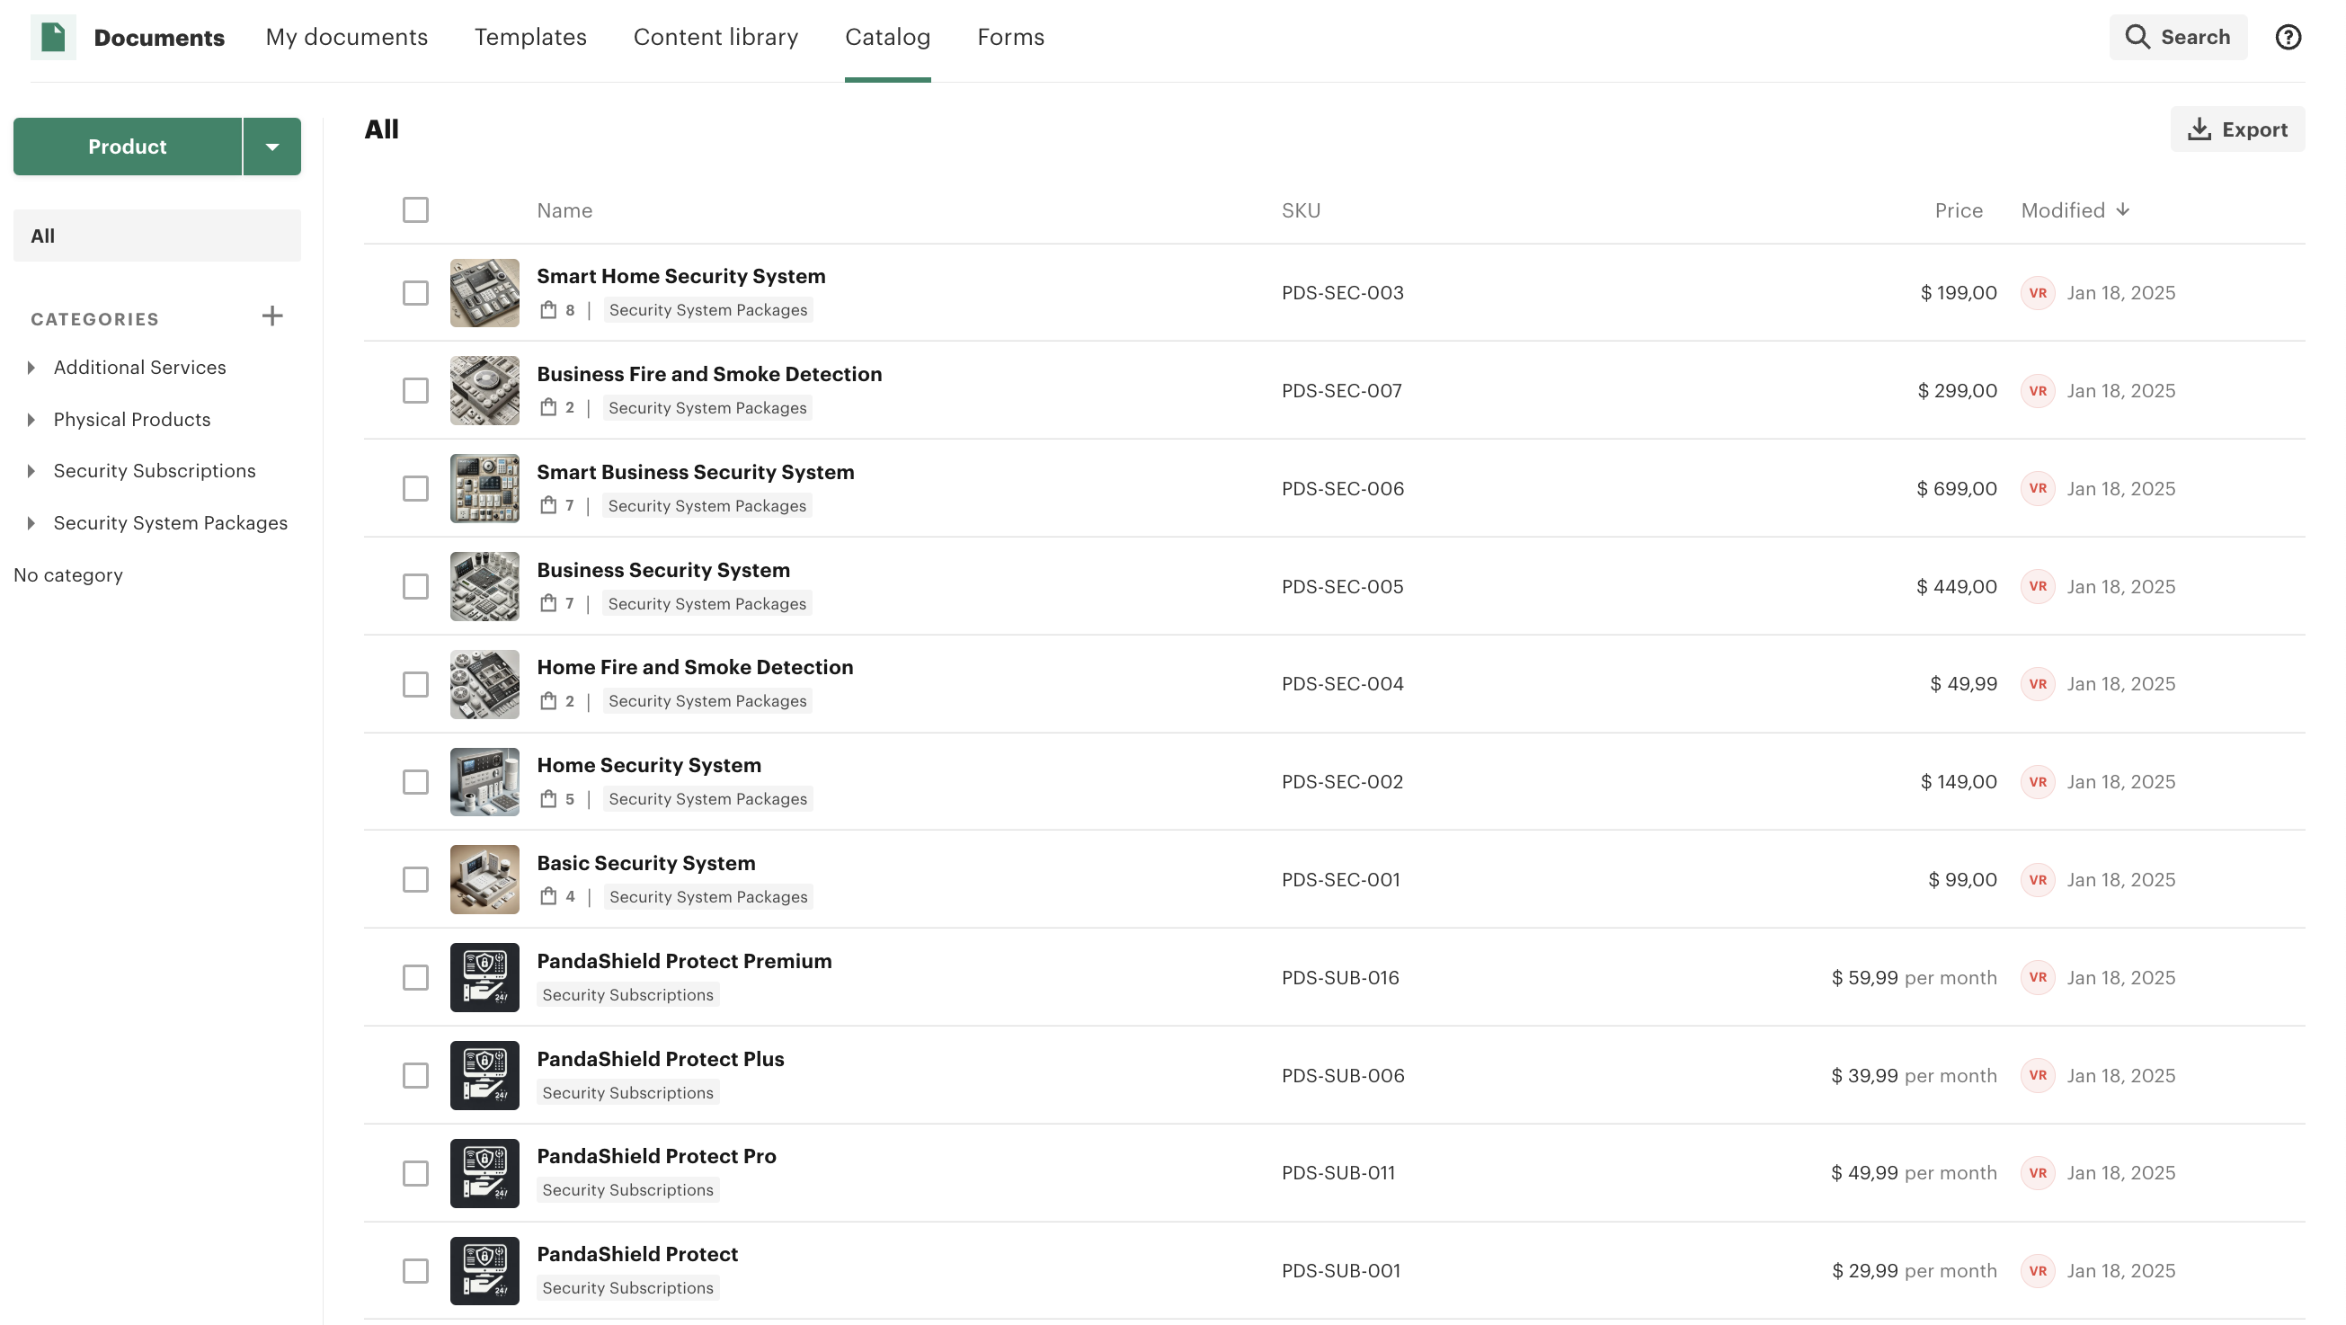This screenshot has height=1325, width=2346.
Task: Expand the Security Subscriptions category tree
Action: click(x=31, y=472)
